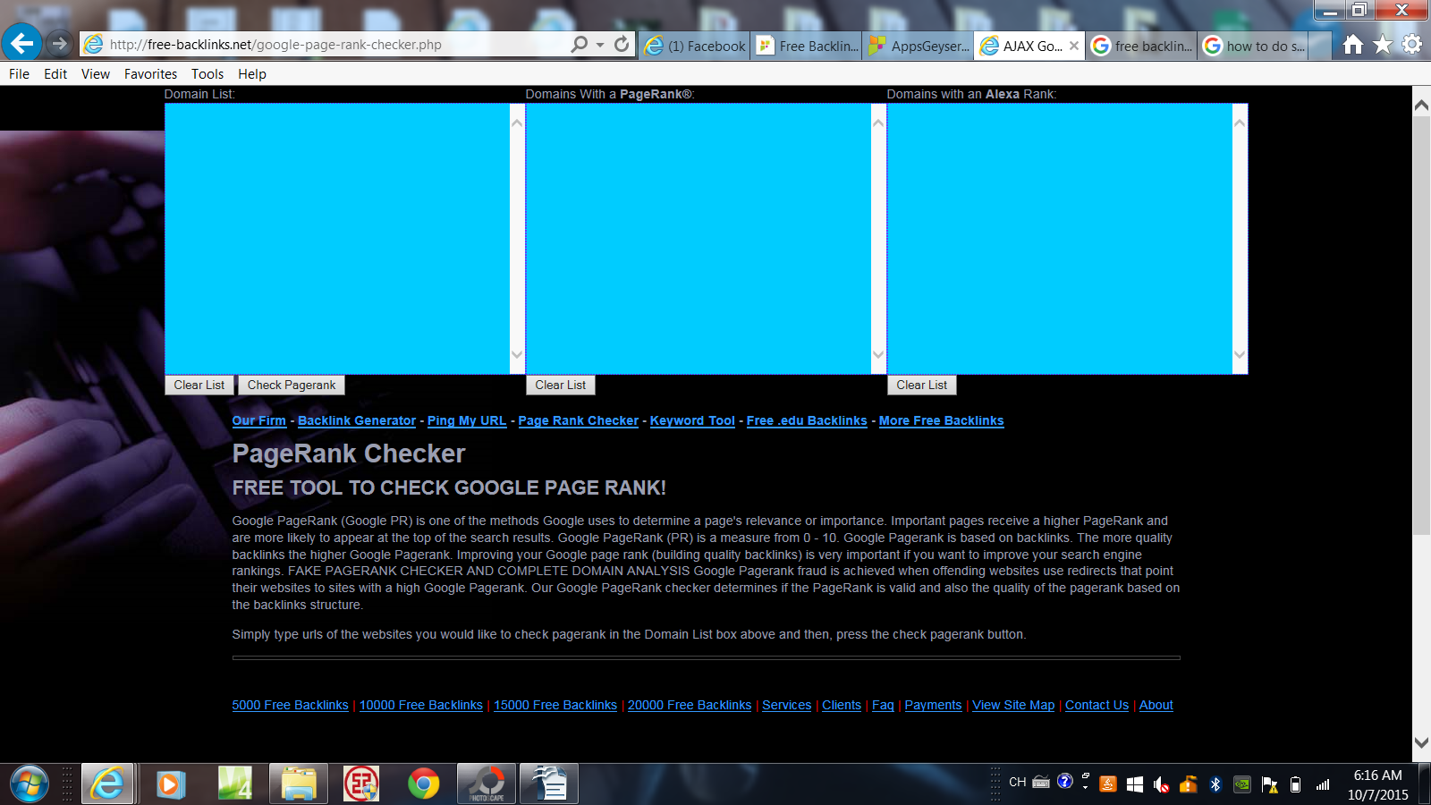The width and height of the screenshot is (1431, 805).
Task: Open the View menu
Action: pos(96,74)
